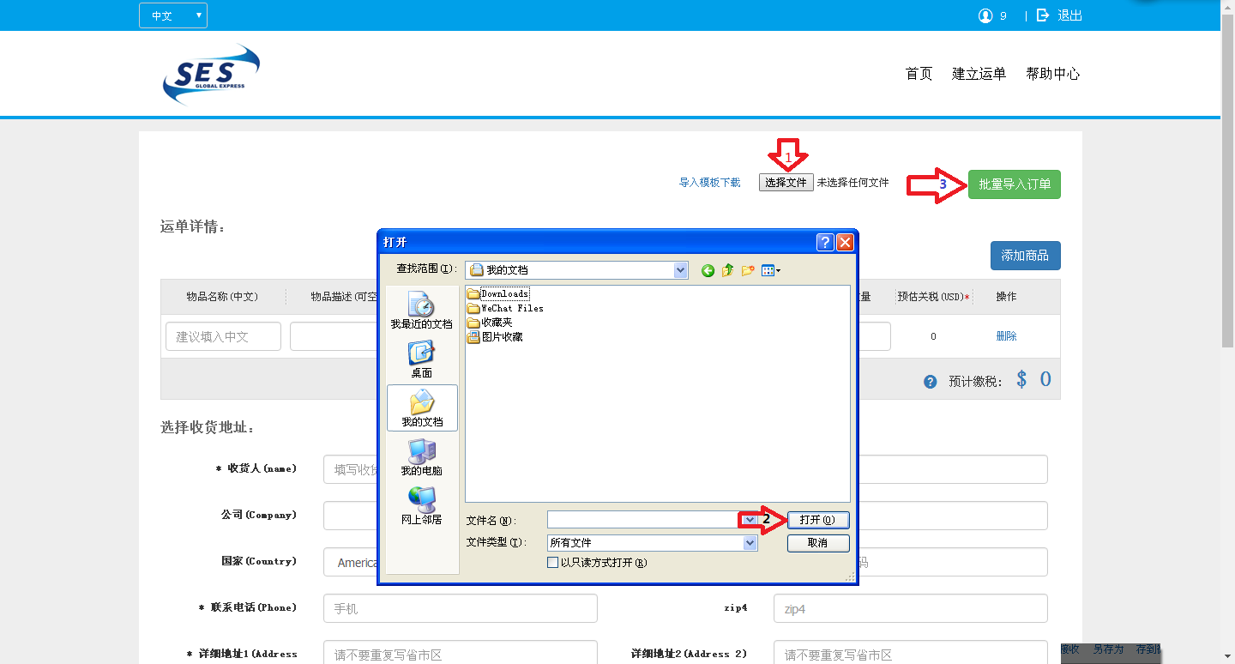Open 我的电脑 from places bar

[421, 457]
